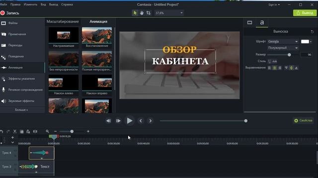318x178 pixels.
Task: Open the 37,6% canvas zoom dropdown
Action: pos(169,13)
